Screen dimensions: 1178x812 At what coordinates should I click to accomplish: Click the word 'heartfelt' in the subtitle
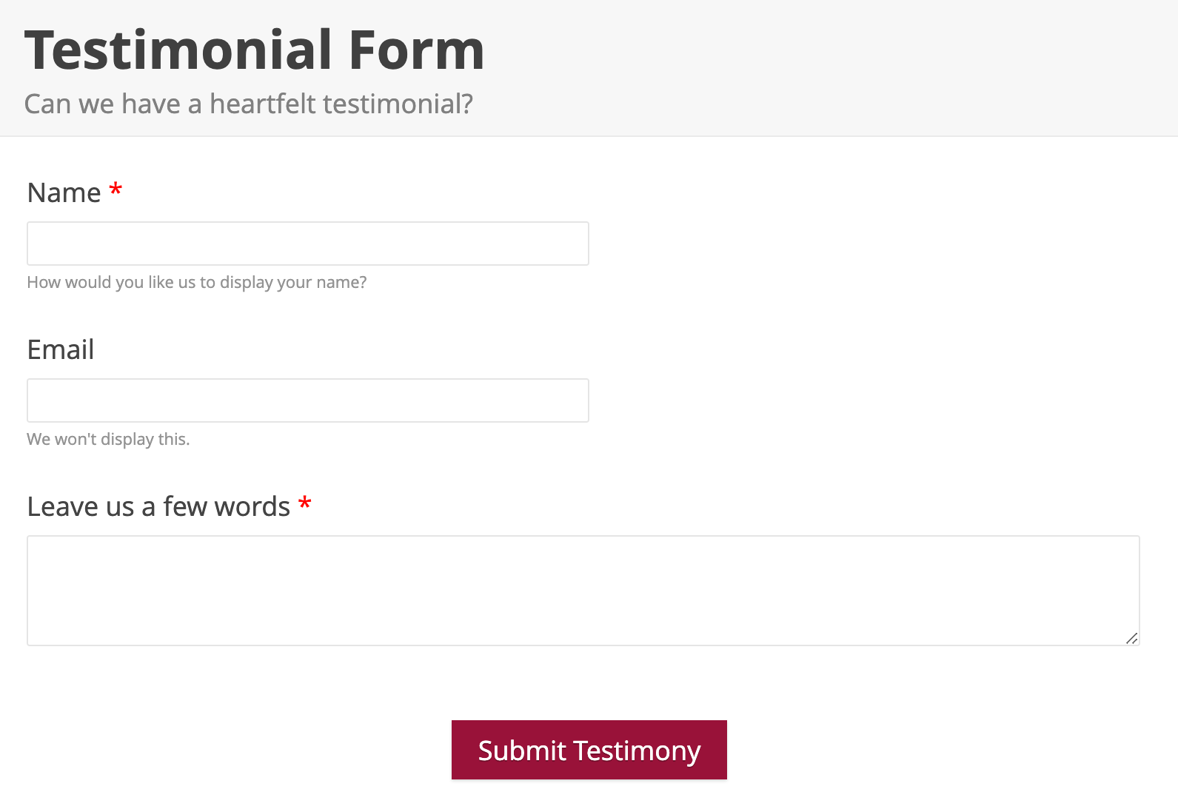[263, 104]
